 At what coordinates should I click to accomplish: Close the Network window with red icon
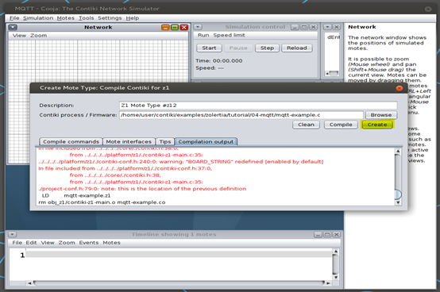184,27
